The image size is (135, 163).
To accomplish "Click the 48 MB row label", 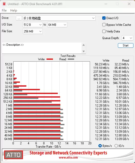I will click(x=8, y=135).
